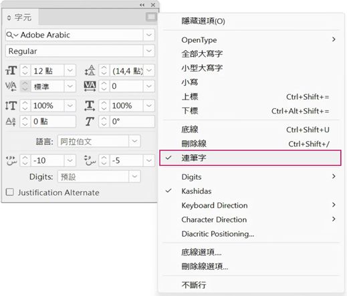Viewport: 347px width, 296px height.
Task: Click the skew italic T icon
Action: pyautogui.click(x=90, y=122)
